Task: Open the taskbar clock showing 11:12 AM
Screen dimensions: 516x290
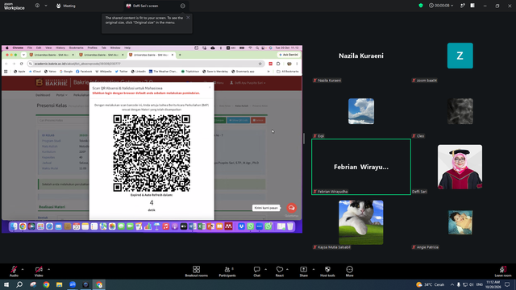Action: pos(493,284)
